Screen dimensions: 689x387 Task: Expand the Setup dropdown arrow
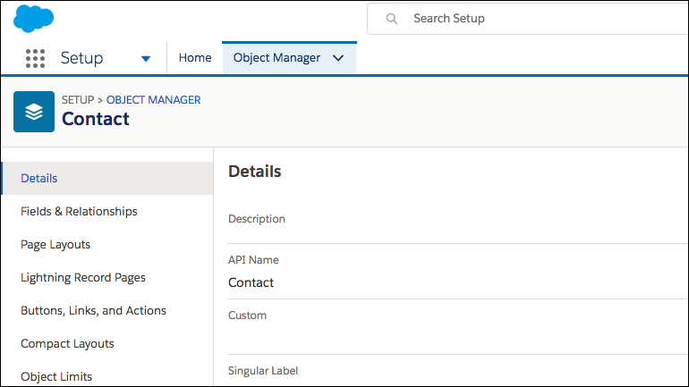click(x=146, y=58)
